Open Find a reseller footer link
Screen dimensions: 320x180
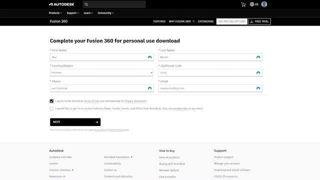pyautogui.click(x=167, y=176)
